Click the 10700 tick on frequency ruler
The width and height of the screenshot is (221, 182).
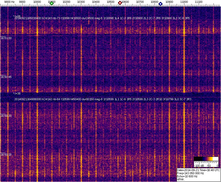(140, 2)
